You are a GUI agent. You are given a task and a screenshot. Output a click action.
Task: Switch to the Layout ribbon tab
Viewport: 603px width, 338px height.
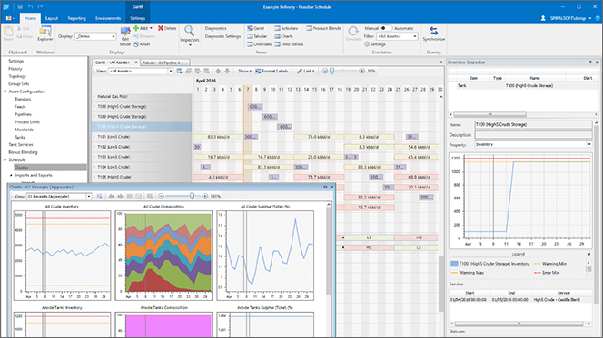[x=52, y=18]
